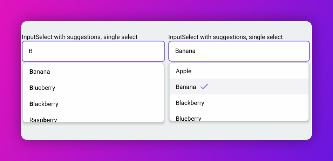The height and width of the screenshot is (161, 333).
Task: Click the bold B in left Blueberry suggestion
Action: click(31, 88)
